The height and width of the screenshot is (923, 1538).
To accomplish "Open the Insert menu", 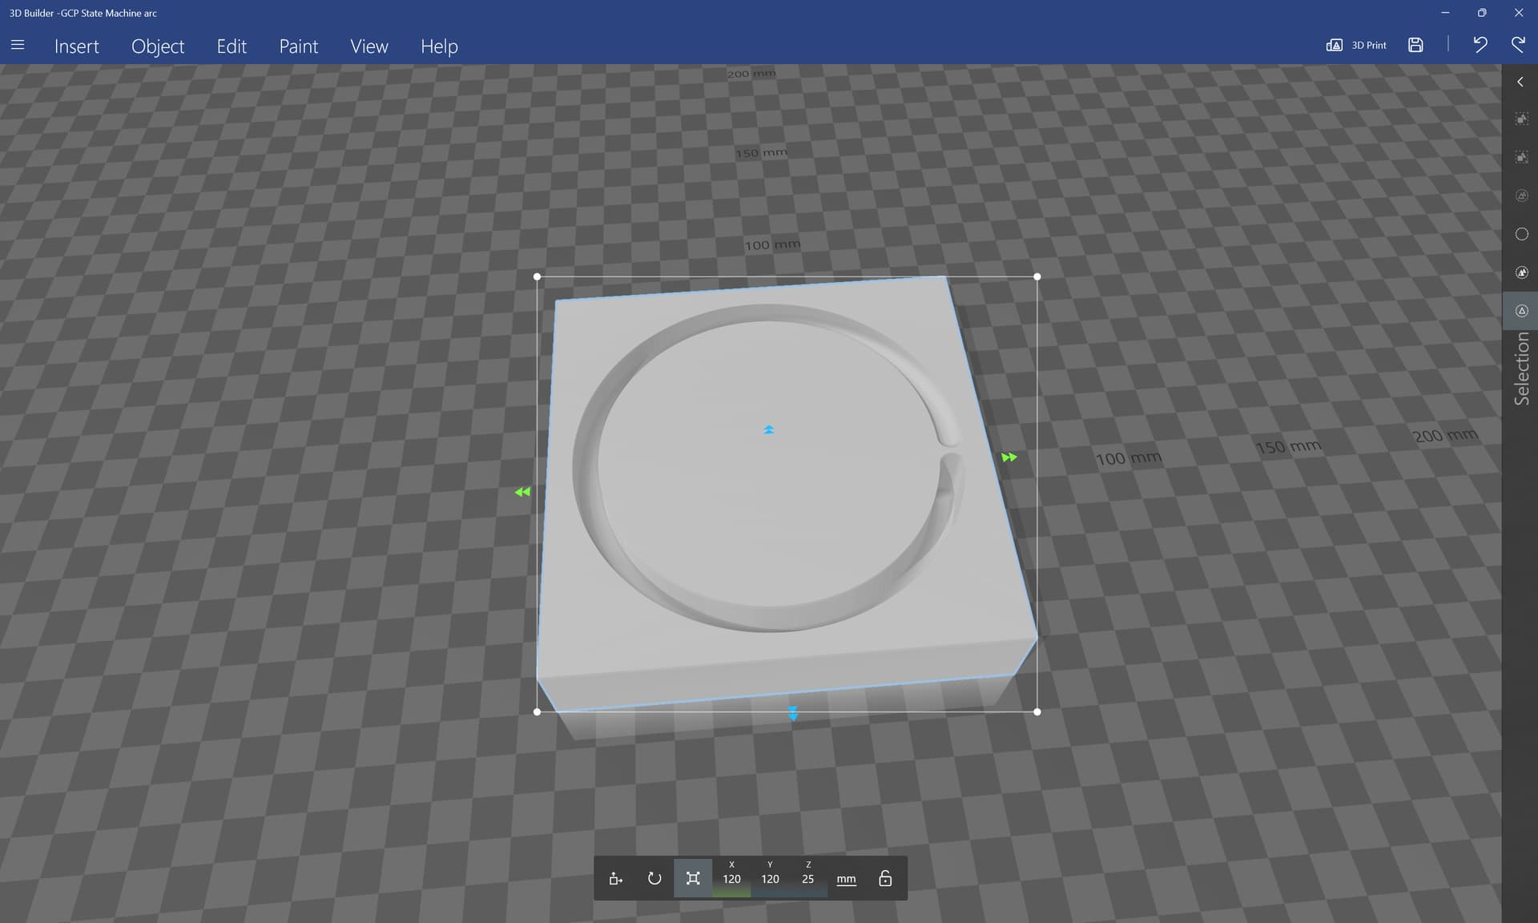I will click(x=77, y=46).
